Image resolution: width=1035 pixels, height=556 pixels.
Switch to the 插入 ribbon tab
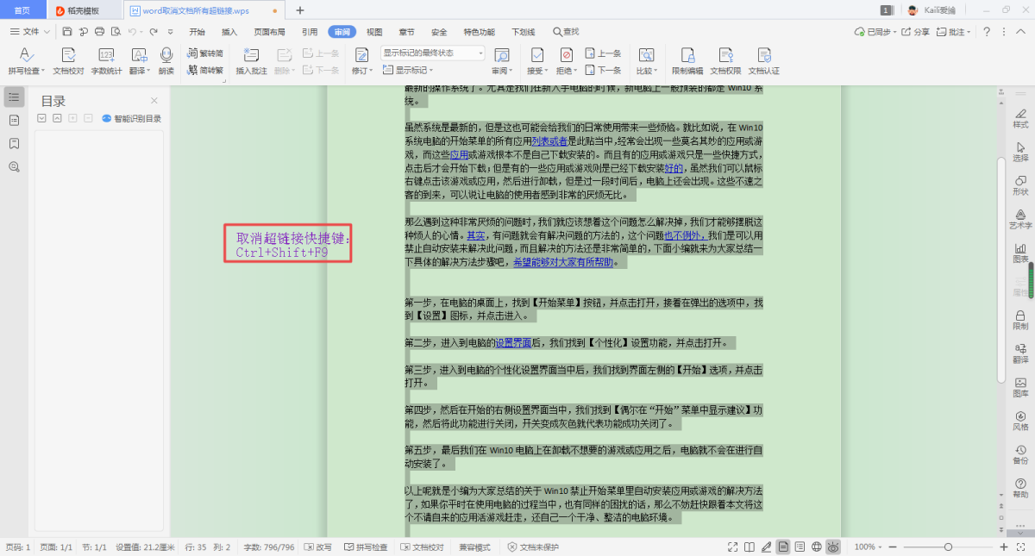pos(229,32)
